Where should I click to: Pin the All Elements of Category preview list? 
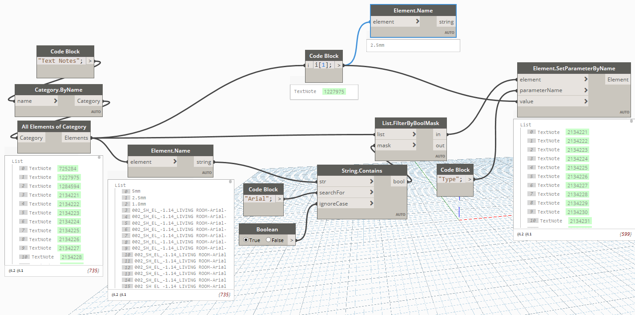[x=99, y=157]
